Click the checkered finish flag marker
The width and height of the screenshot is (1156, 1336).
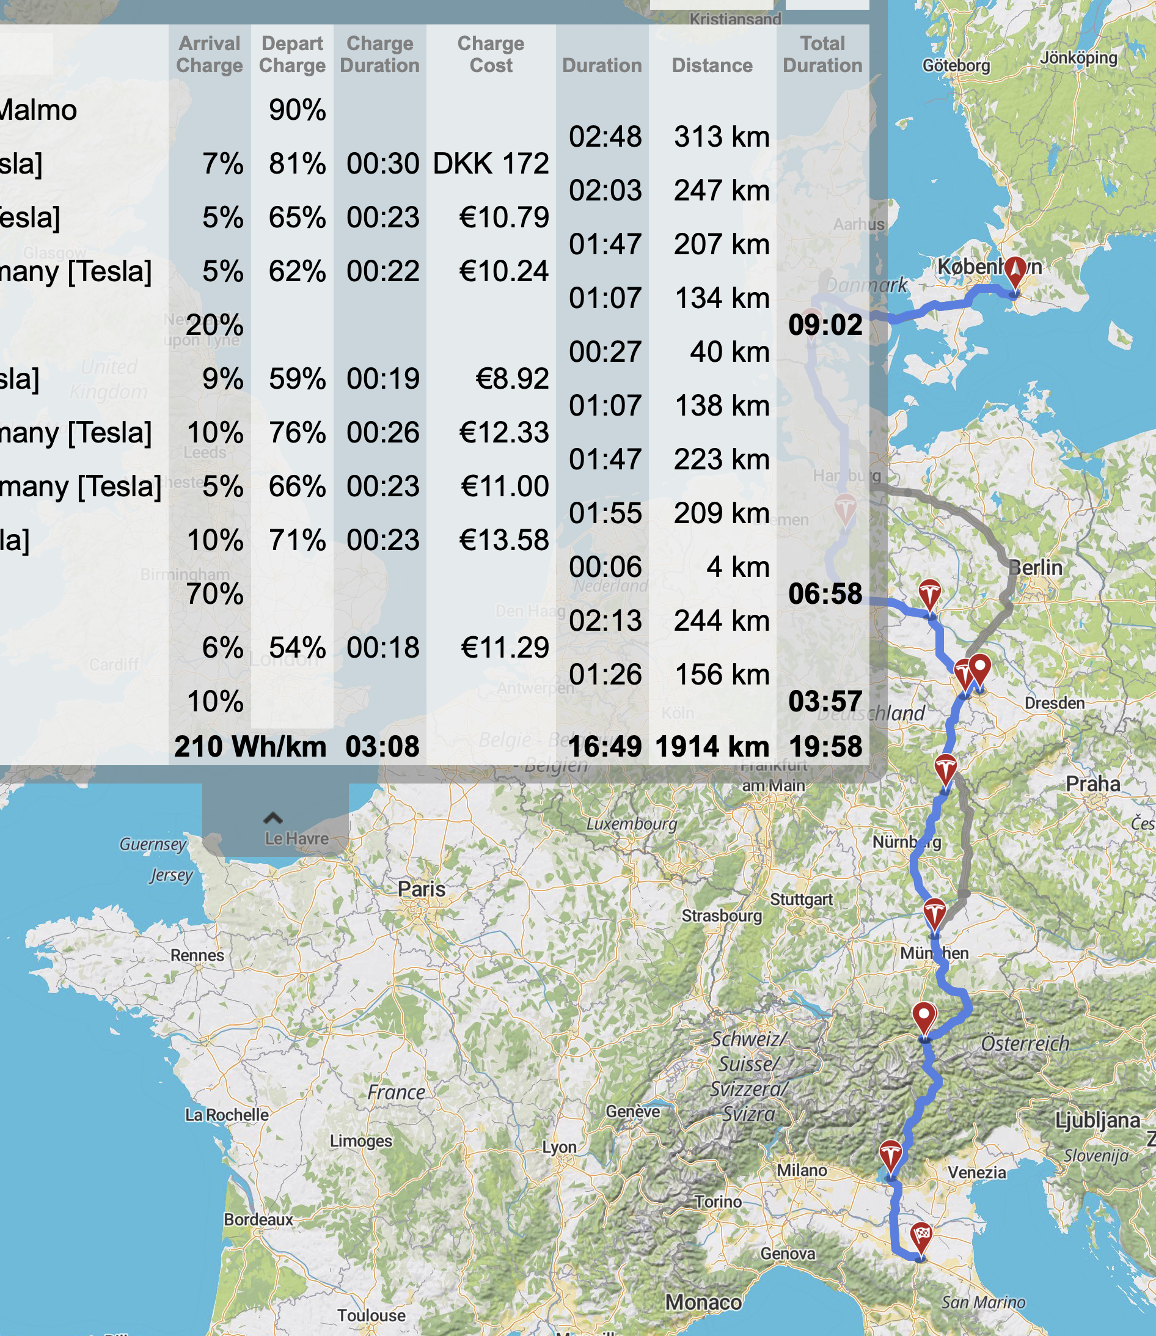pyautogui.click(x=921, y=1239)
